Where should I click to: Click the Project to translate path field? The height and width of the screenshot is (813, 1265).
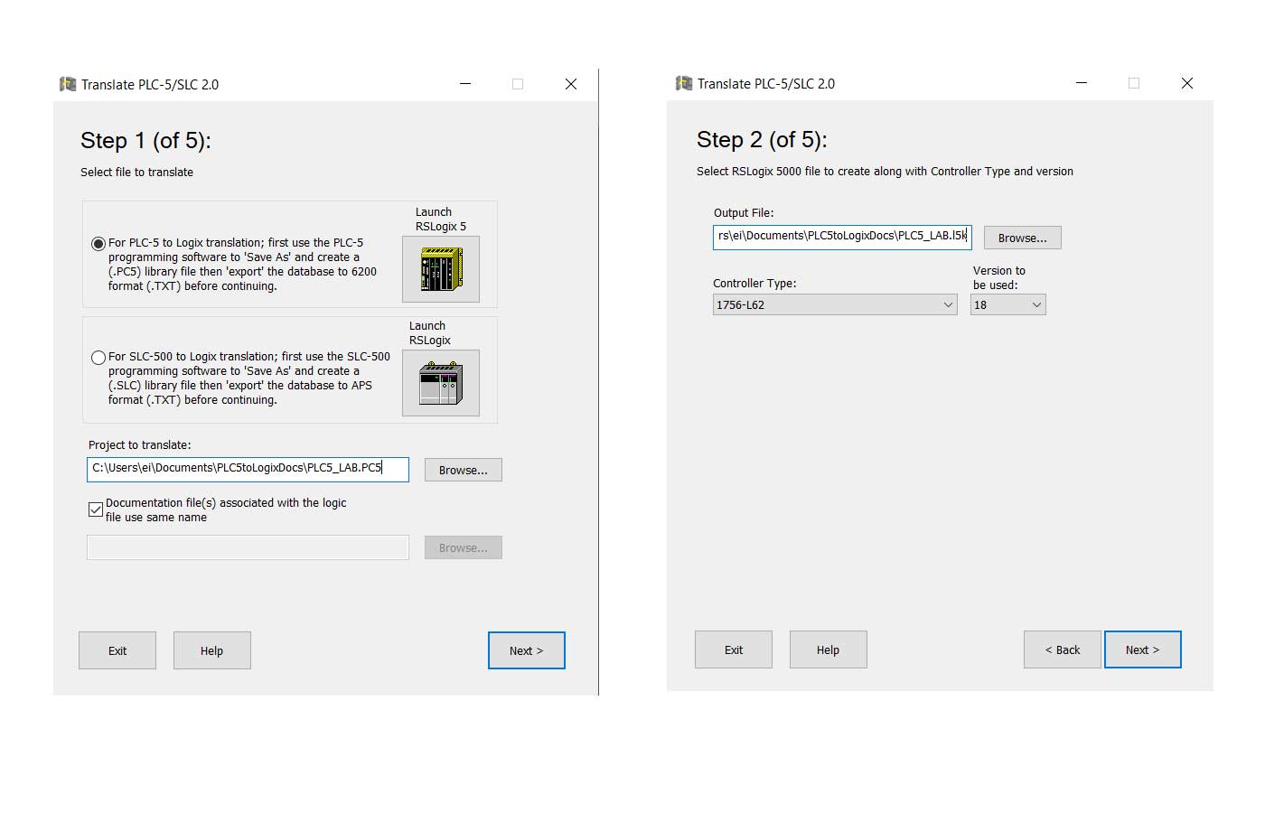[x=248, y=469]
